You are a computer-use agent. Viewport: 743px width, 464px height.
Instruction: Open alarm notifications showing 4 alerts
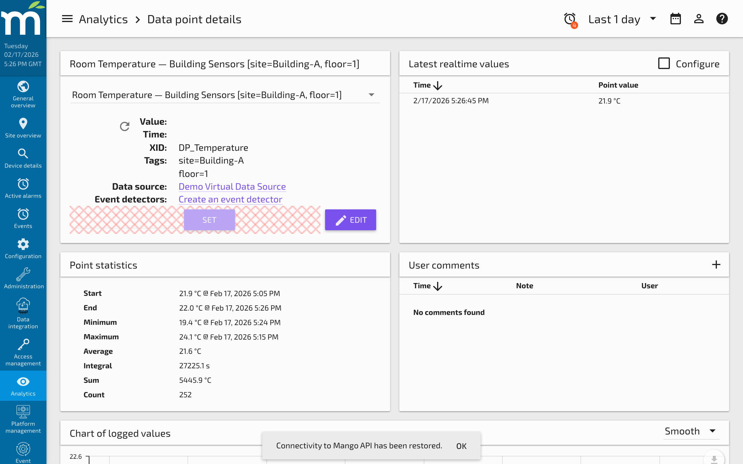tap(569, 19)
